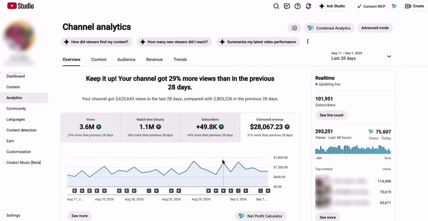The width and height of the screenshot is (428, 221).
Task: Click the '2' video marker near Sep 7 label
Action: [x=261, y=191]
